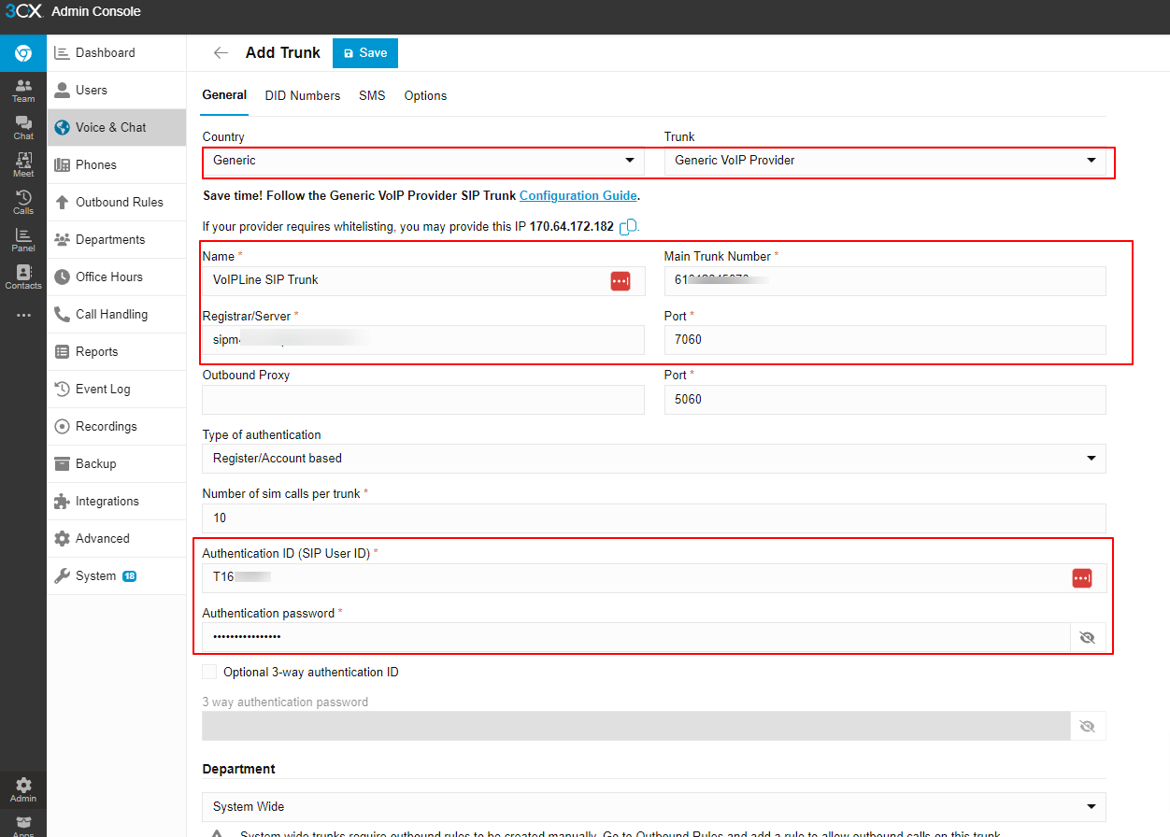Viewport: 1170px width, 837px height.
Task: Copy the whitelisting IP address icon
Action: (629, 226)
